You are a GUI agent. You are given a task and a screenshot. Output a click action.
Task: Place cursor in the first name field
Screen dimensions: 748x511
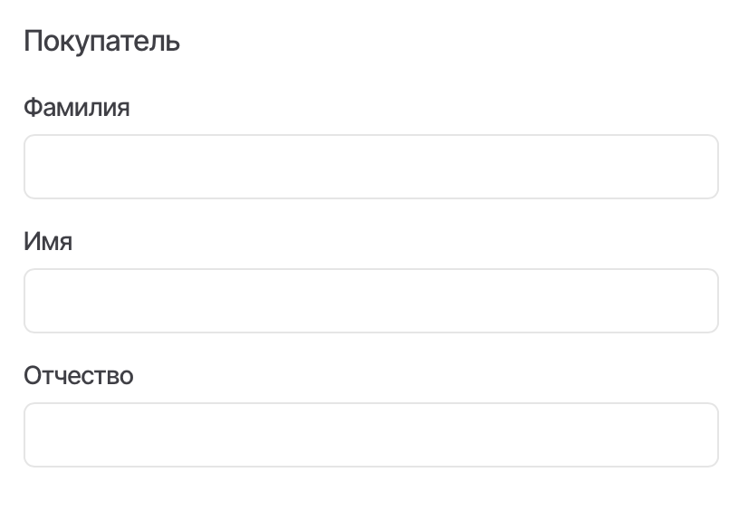click(371, 301)
